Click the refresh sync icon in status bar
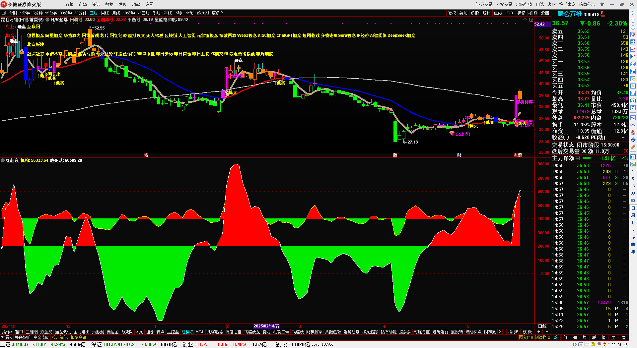The image size is (637, 348). pyautogui.click(x=575, y=344)
